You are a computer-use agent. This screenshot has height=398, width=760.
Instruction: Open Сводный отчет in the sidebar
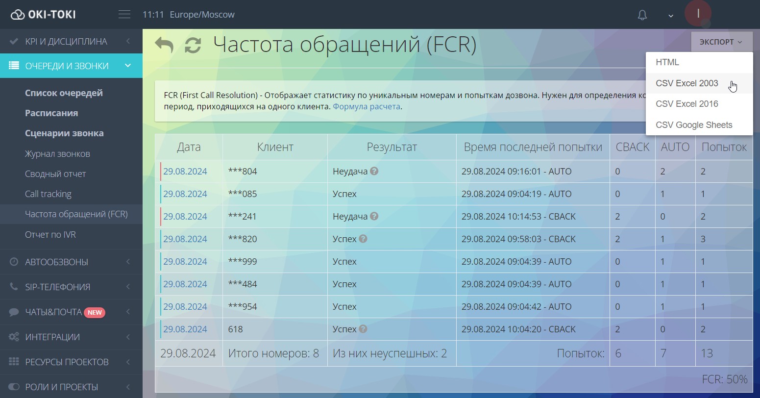(55, 174)
